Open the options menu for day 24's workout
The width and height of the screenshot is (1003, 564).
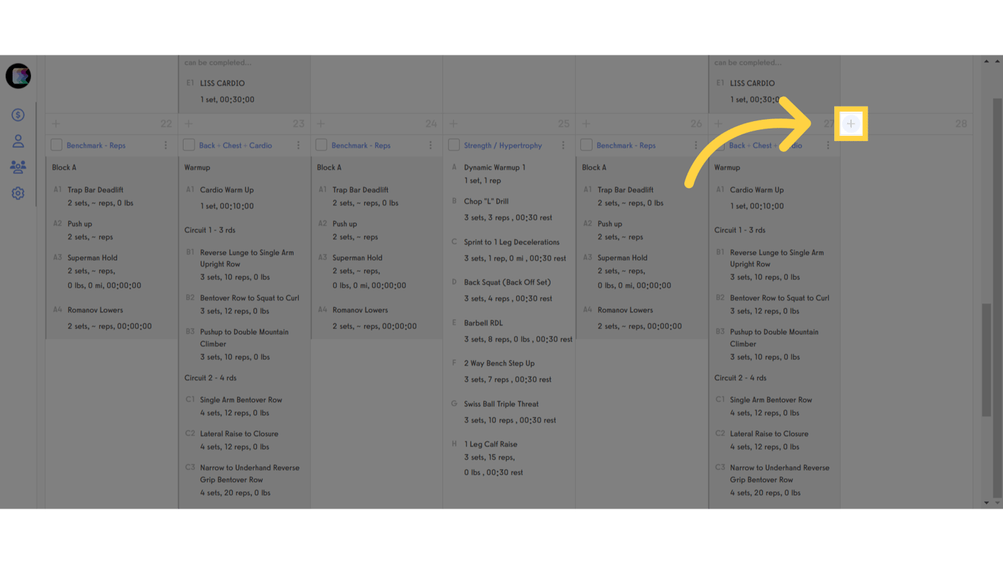click(x=431, y=145)
